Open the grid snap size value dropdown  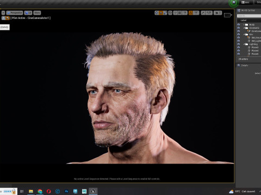tap(185, 13)
